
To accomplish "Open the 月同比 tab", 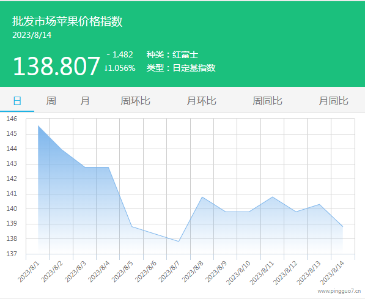I will [x=333, y=101].
